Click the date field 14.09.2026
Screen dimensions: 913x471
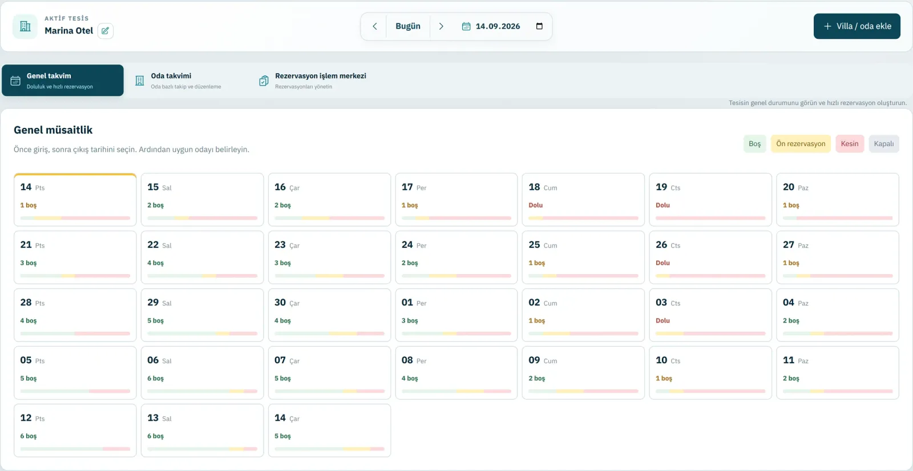point(498,26)
